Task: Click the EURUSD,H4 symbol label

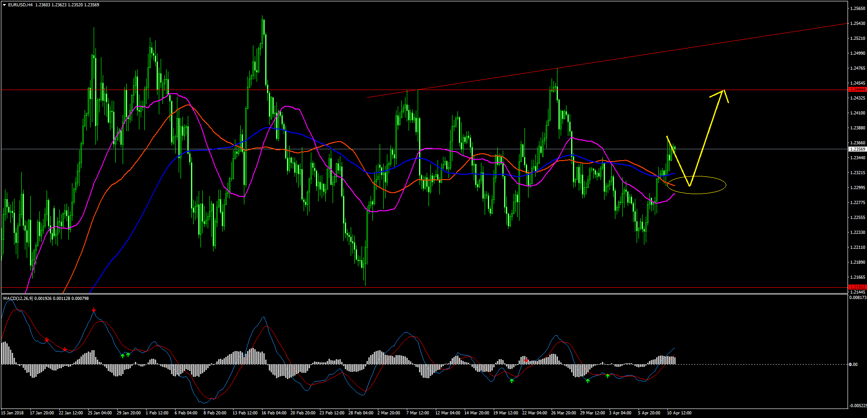Action: (x=20, y=5)
